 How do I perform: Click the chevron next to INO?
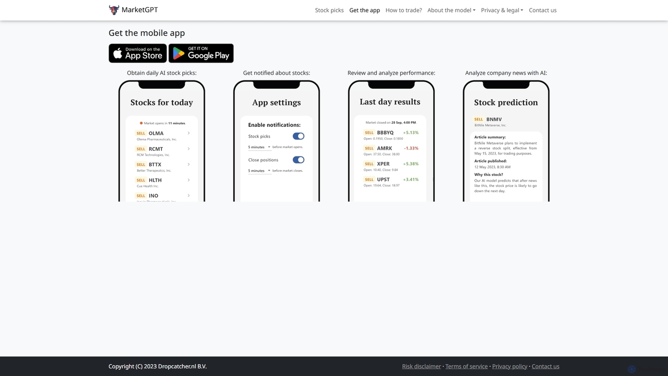click(x=188, y=196)
